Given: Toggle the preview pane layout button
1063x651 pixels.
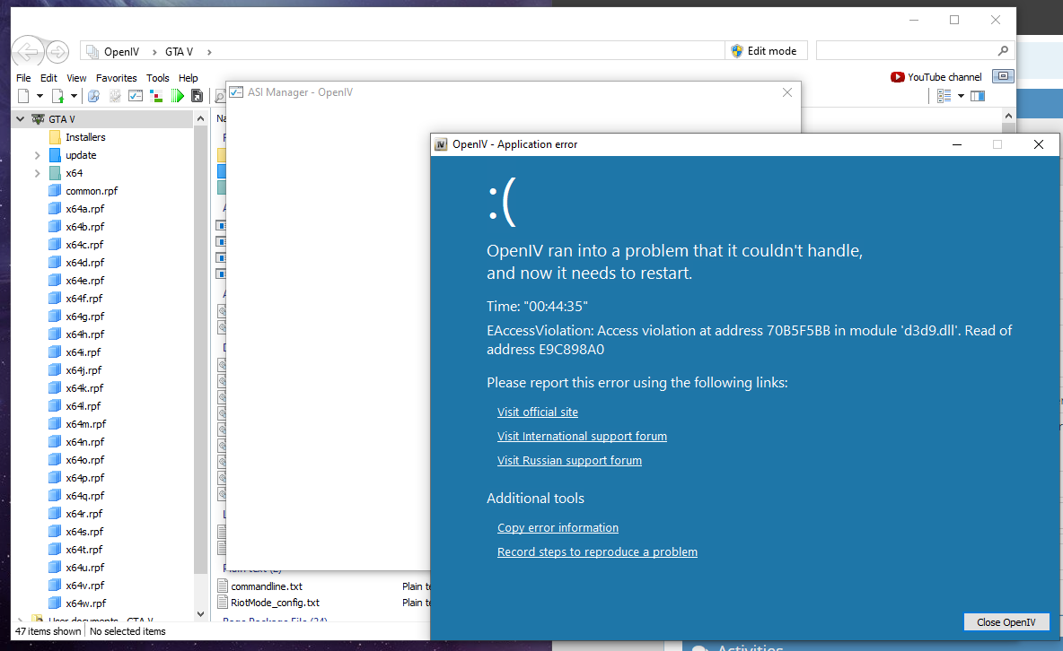Looking at the screenshot, I should 978,96.
